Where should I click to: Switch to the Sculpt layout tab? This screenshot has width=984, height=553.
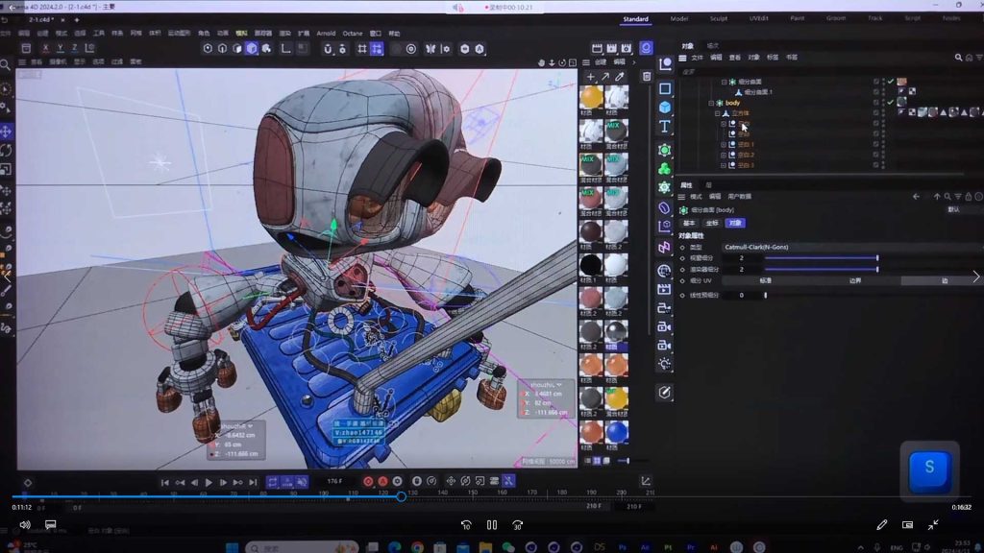(719, 18)
